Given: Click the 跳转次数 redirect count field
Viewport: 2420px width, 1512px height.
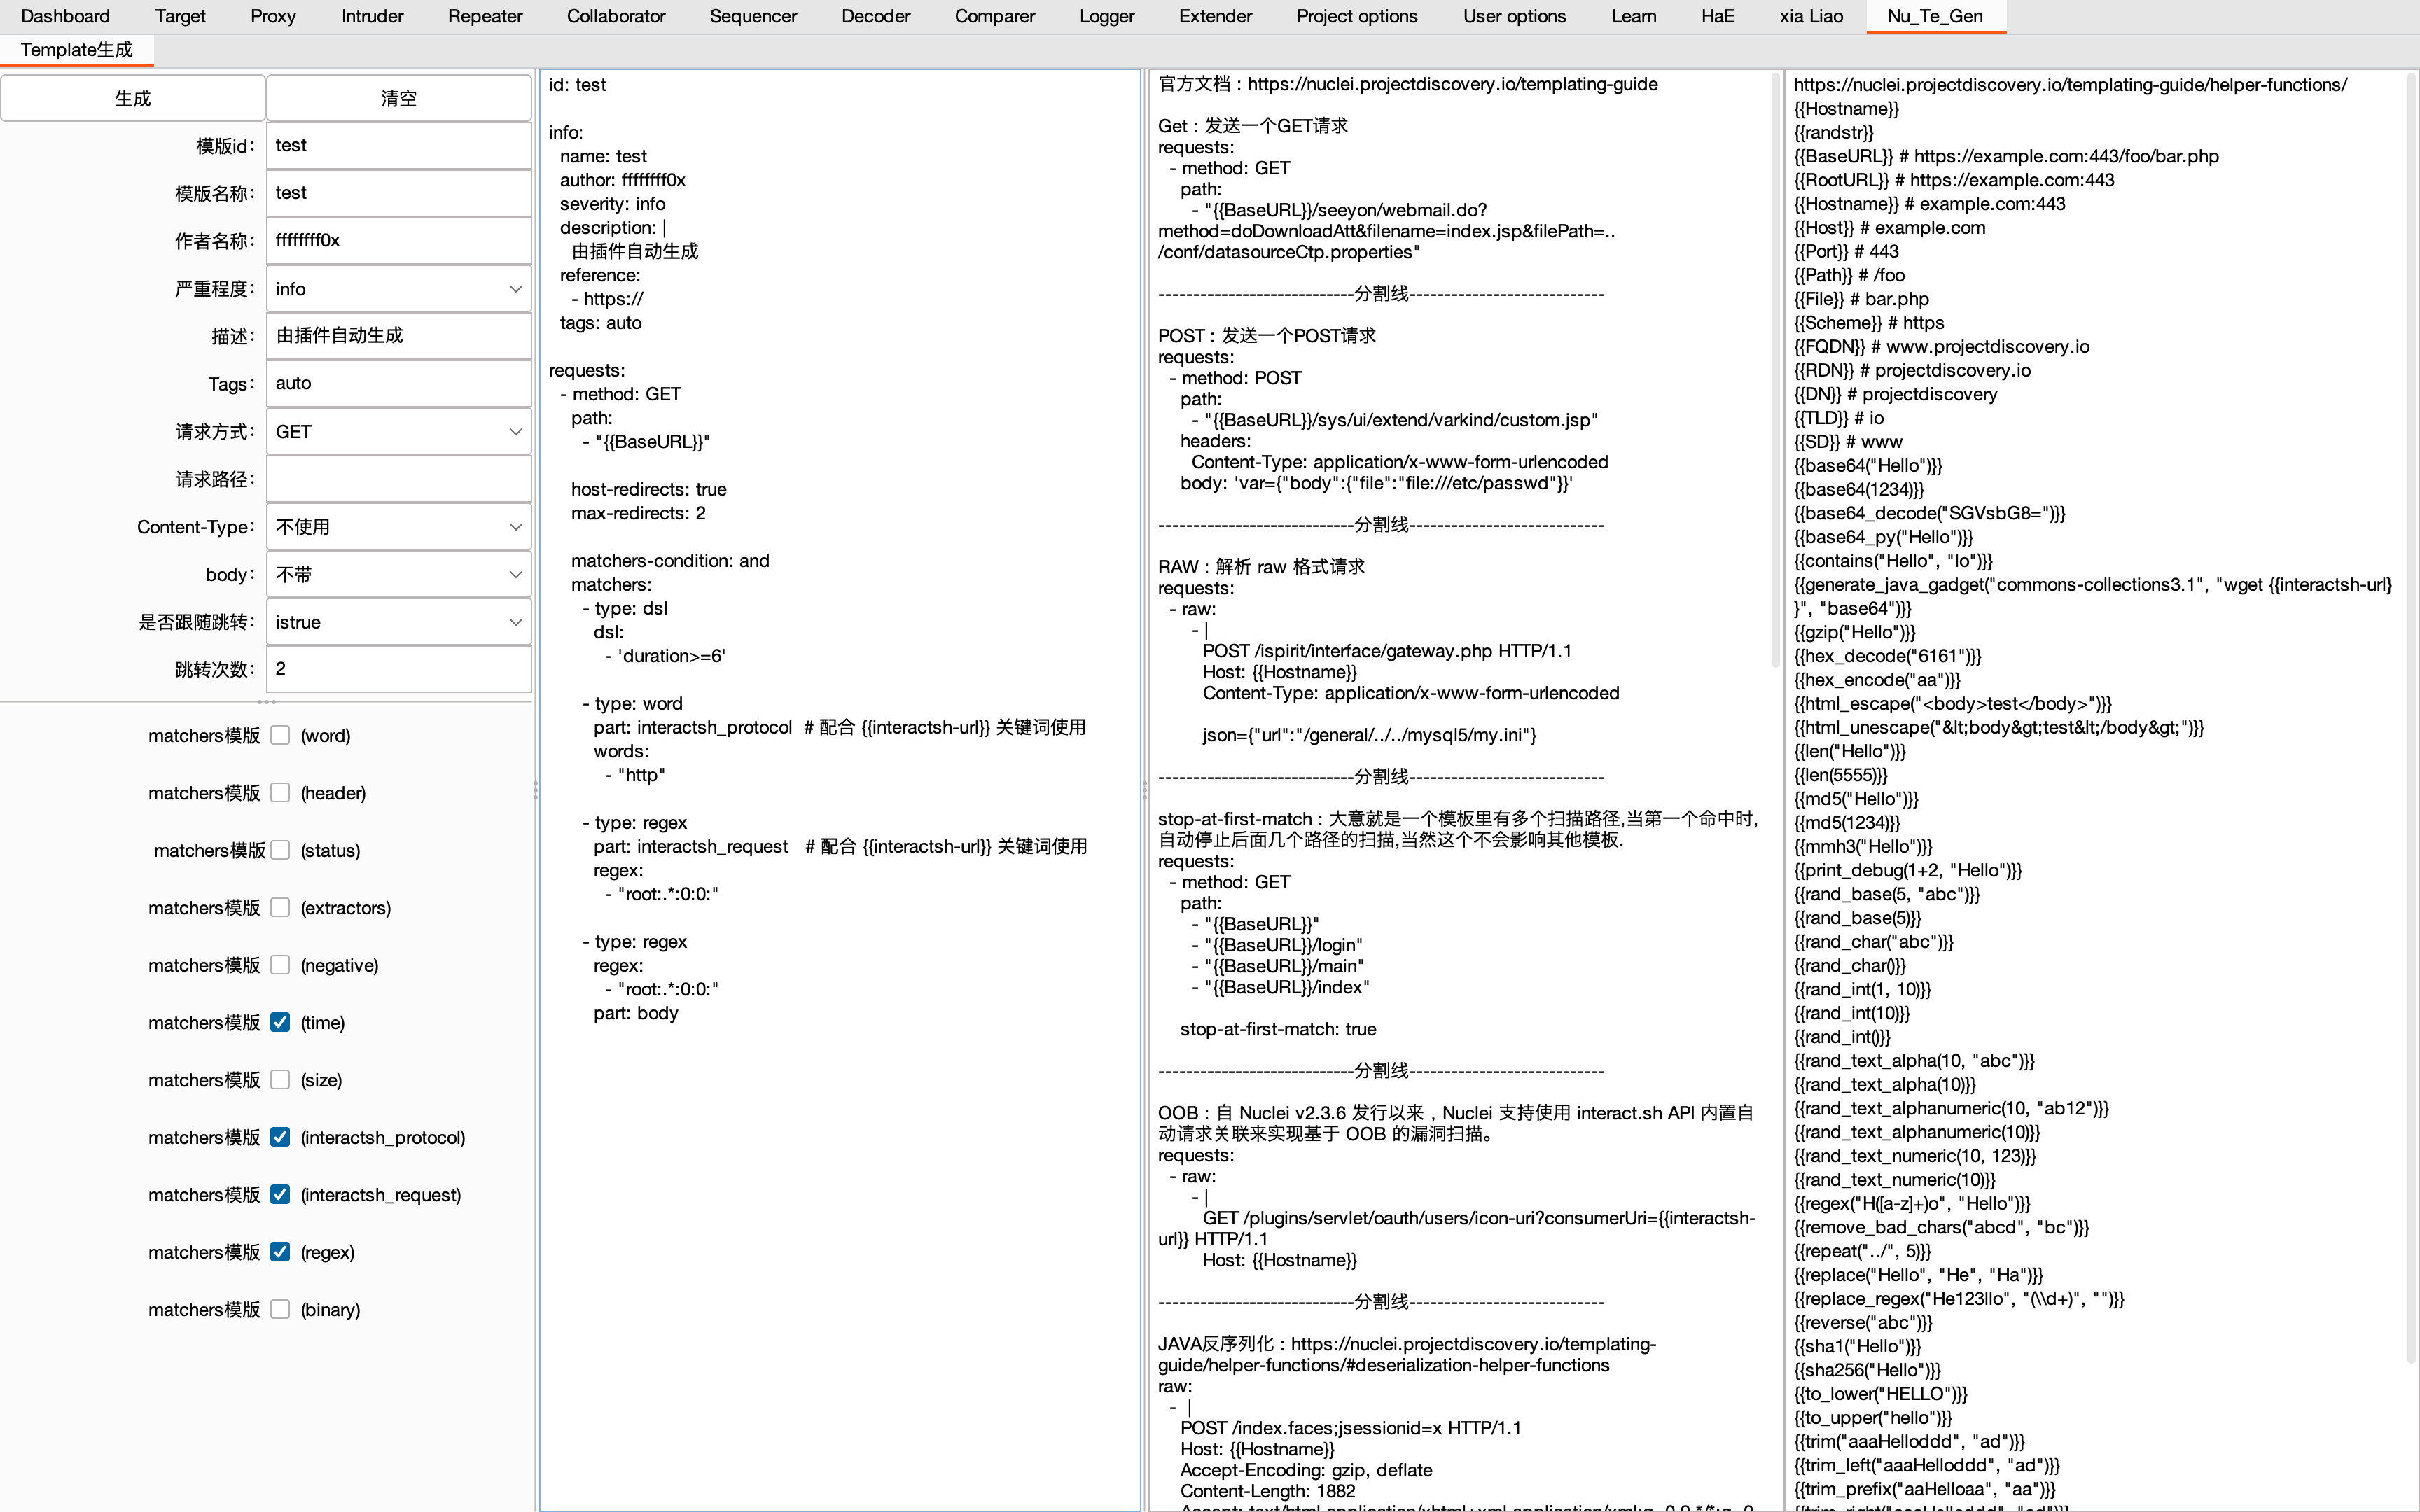Looking at the screenshot, I should (x=398, y=669).
